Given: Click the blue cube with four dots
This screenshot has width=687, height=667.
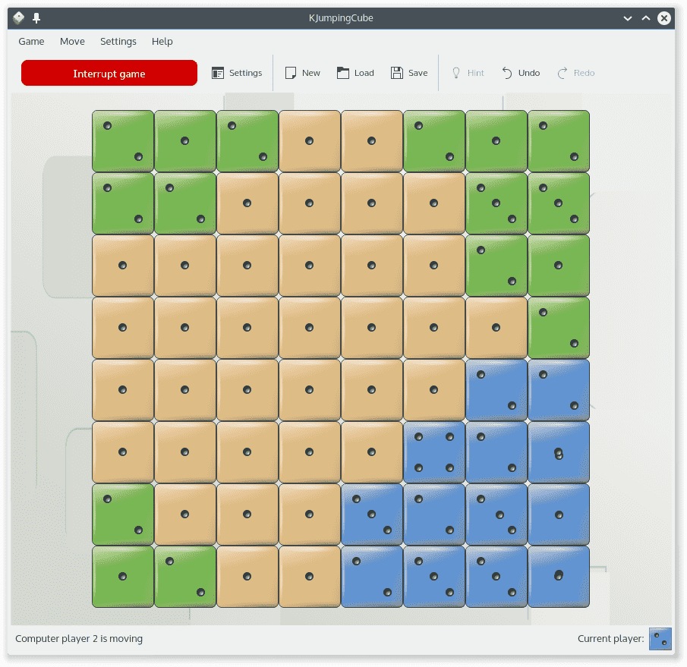Looking at the screenshot, I should pyautogui.click(x=433, y=452).
